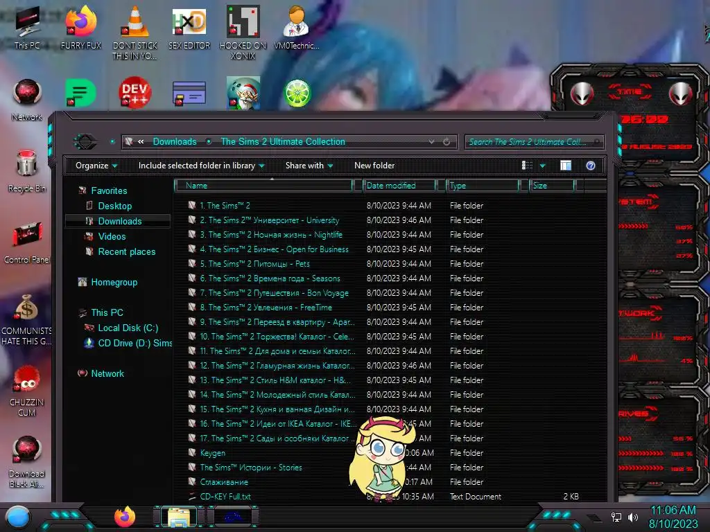Screen dimensions: 710x532
Task: Select the '1. The Sims™ 2' folder
Action: [x=225, y=205]
